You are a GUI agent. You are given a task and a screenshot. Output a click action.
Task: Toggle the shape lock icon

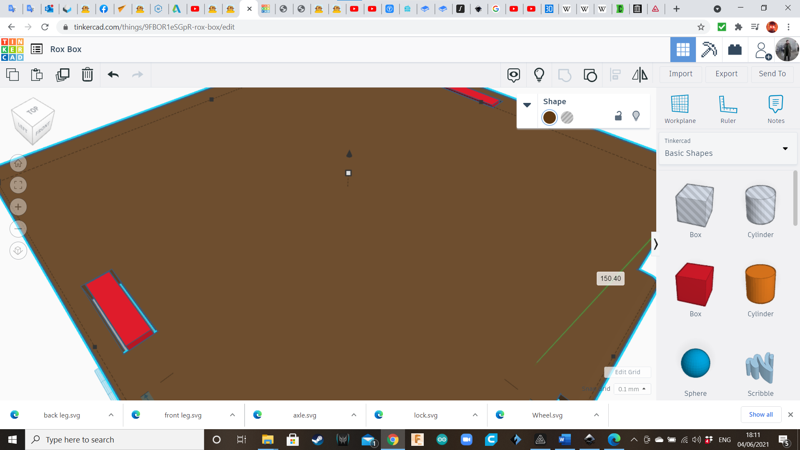(618, 116)
